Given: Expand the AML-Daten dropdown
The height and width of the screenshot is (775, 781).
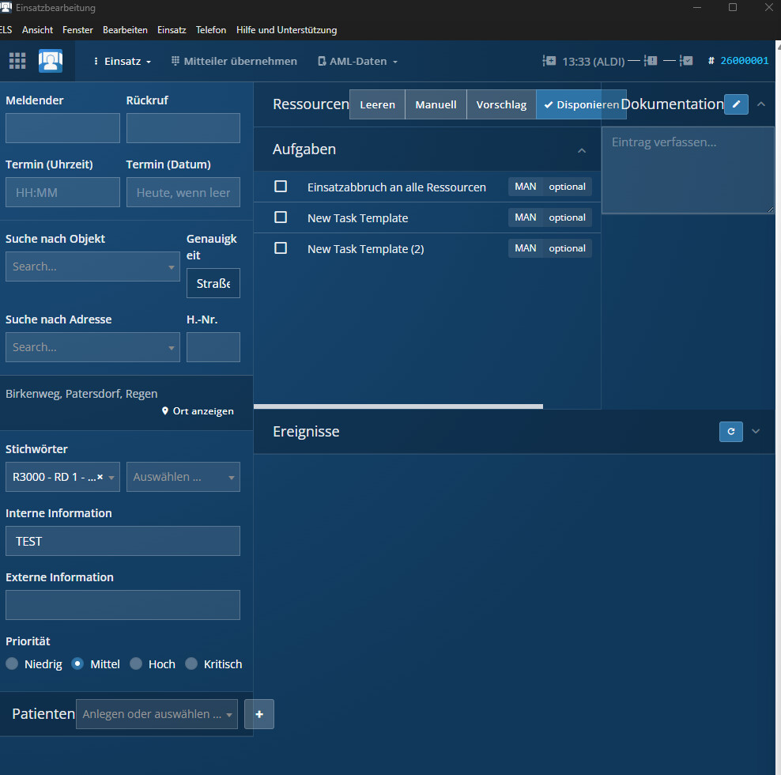Looking at the screenshot, I should coord(357,61).
